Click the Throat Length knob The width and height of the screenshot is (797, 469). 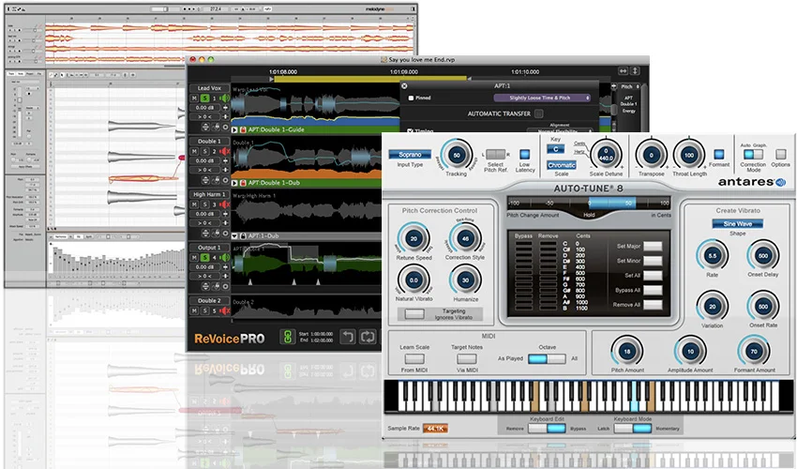click(689, 155)
